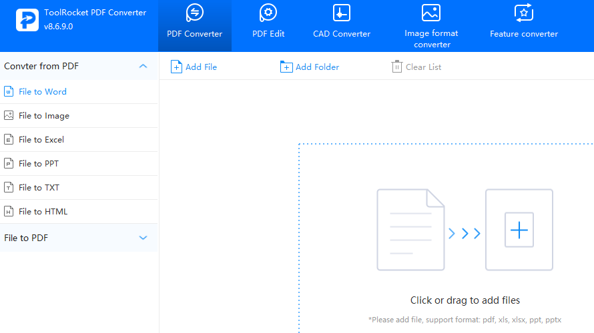This screenshot has height=333, width=594.
Task: Expand the File to PDF section chevron
Action: [x=143, y=238]
